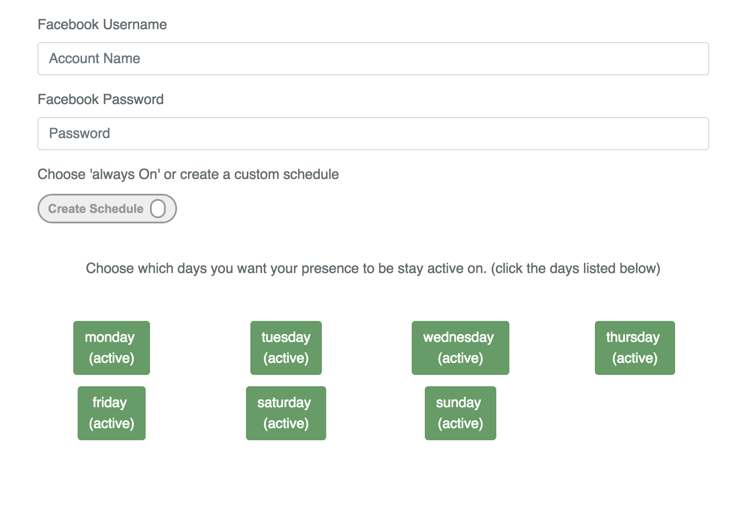
Task: Click the Facebook Password label
Action: pos(100,99)
